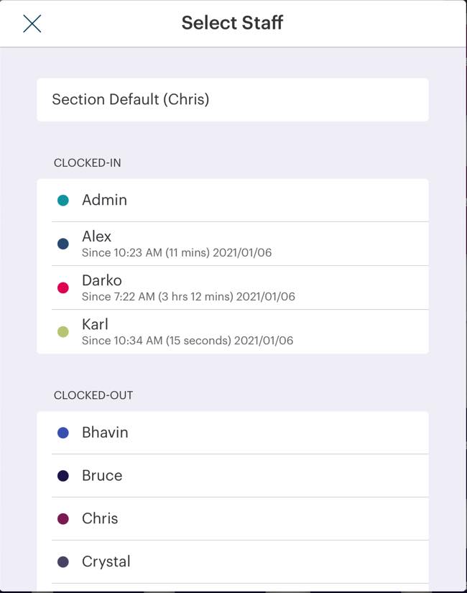The height and width of the screenshot is (593, 467).
Task: Choose Section Default (Chris) option
Action: coord(232,100)
